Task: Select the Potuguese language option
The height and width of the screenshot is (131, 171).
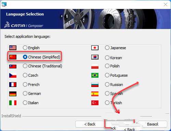Action: [107, 75]
